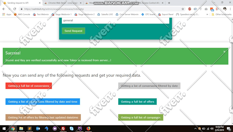Viewport: 233px width, 132px height.
Task: Open the Speedtest.net bookmark
Action: tap(188, 14)
